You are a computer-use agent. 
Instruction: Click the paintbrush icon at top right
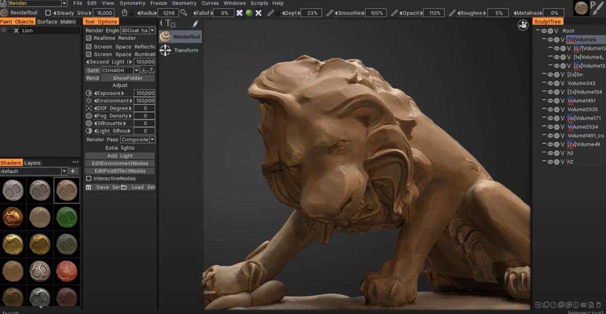(597, 8)
